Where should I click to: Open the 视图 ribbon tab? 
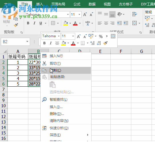[107, 4]
